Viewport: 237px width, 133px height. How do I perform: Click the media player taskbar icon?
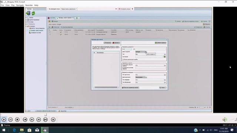tap(45, 130)
